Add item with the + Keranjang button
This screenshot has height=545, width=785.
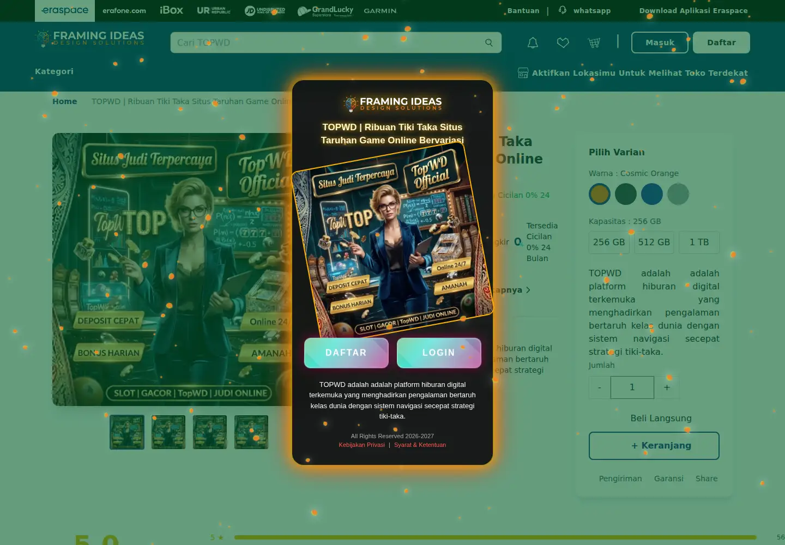click(x=654, y=446)
